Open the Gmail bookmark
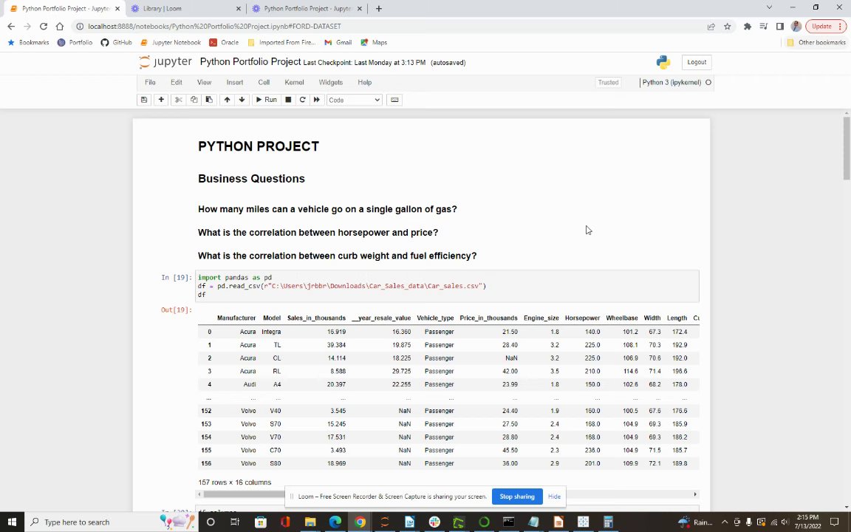This screenshot has width=851, height=532. [x=338, y=42]
